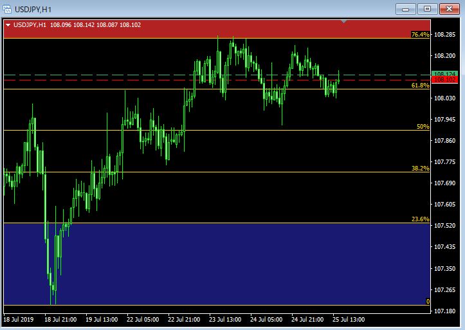Click the 107.860 price scale value

444,140
